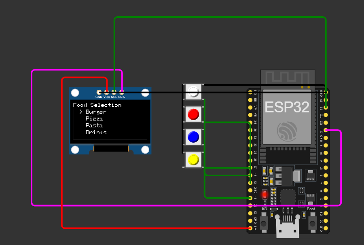The width and height of the screenshot is (364, 245).
Task: Select the OLED SCL pin
Action: 114,92
